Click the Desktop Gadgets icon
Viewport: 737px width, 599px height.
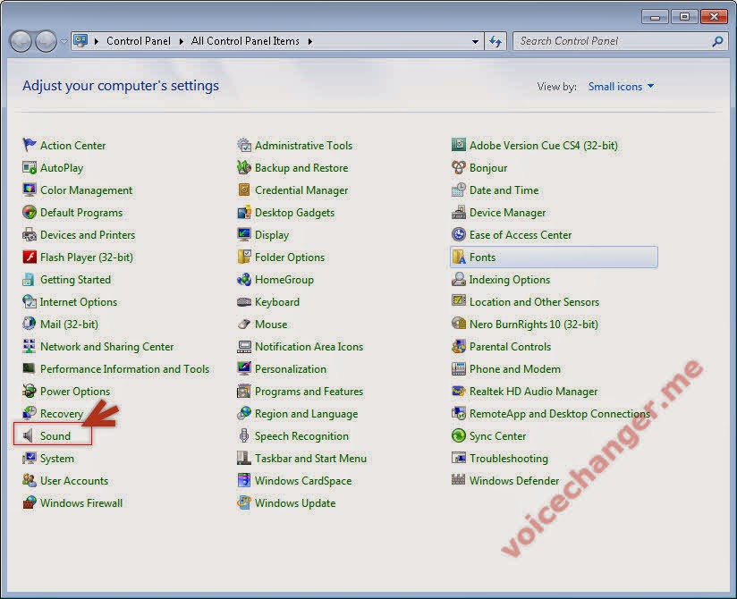click(x=244, y=212)
